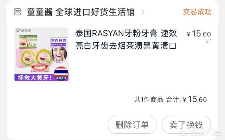Open 童童酱 全球进口好货生活馆 shop page
225x140 pixels.
81,12
